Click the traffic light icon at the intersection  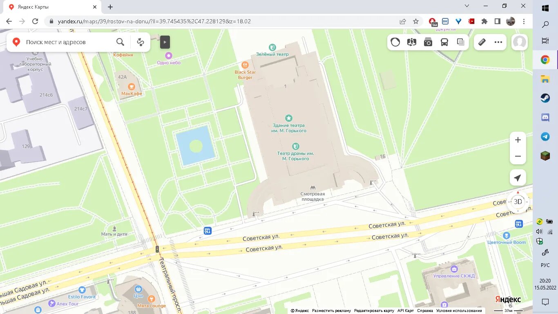[x=157, y=249]
